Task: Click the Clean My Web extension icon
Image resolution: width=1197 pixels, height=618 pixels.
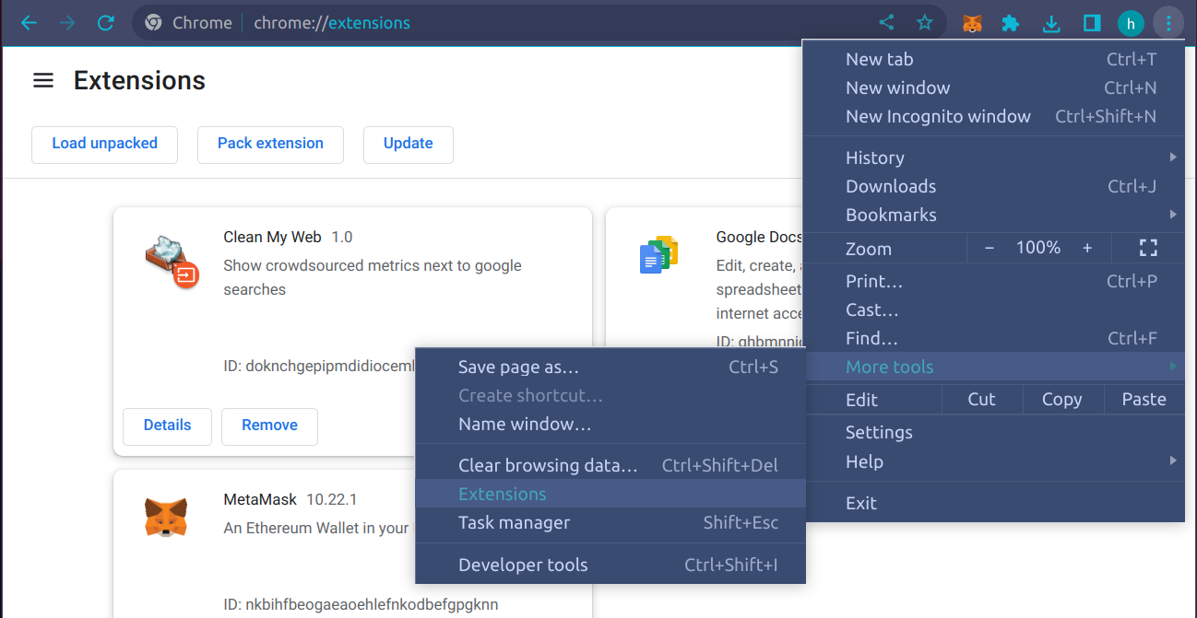Action: point(172,262)
